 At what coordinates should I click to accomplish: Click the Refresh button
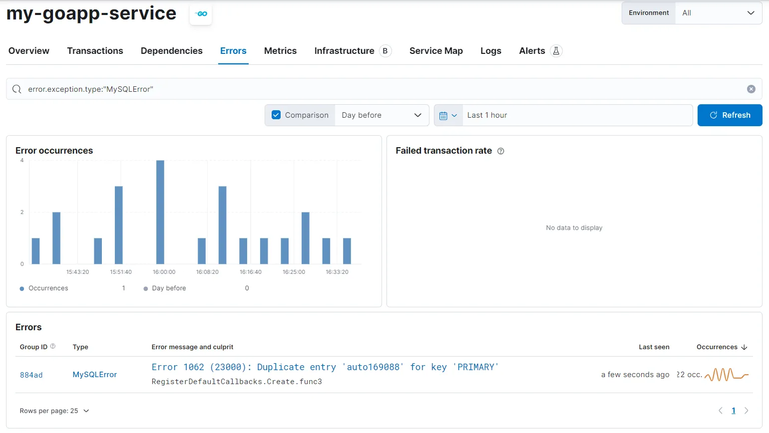730,115
